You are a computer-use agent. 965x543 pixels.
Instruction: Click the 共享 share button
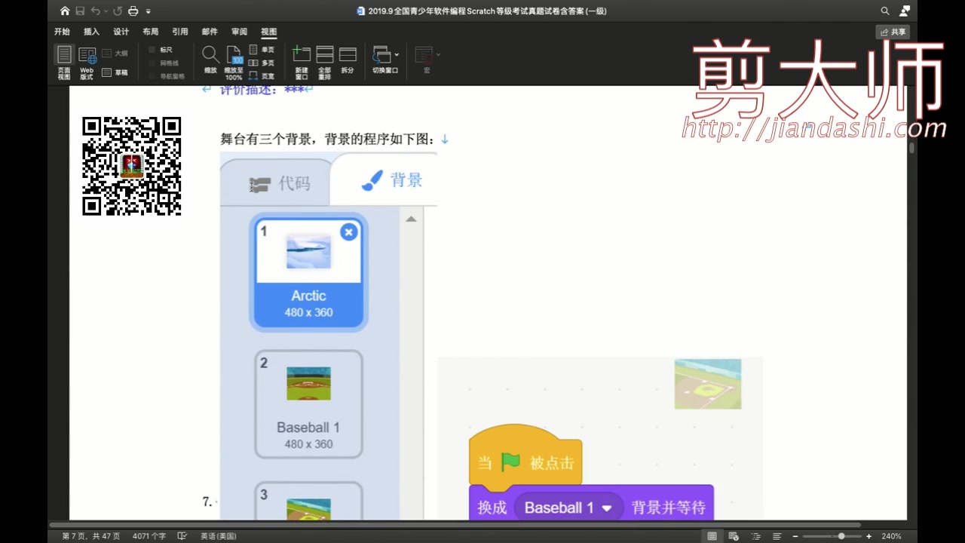[893, 32]
